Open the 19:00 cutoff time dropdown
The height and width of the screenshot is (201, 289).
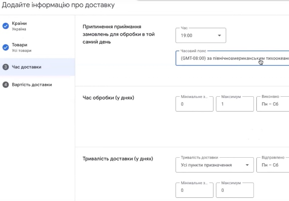point(201,35)
